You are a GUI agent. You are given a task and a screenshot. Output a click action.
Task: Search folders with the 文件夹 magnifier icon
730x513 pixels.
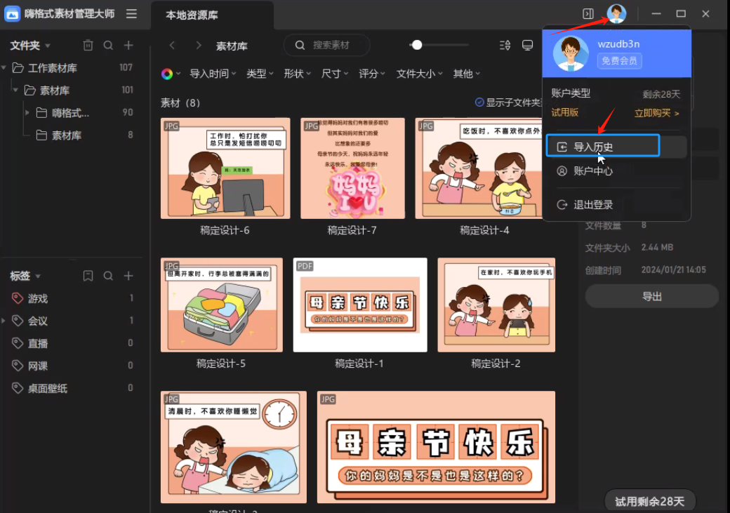[x=108, y=45]
